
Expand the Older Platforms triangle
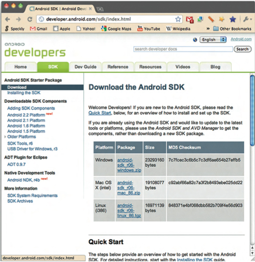point(5,137)
